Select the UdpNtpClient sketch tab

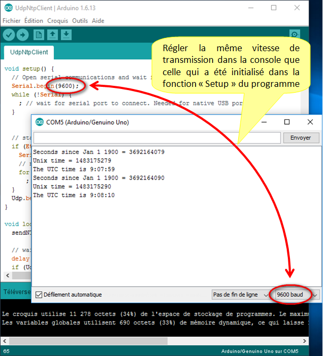point(29,52)
